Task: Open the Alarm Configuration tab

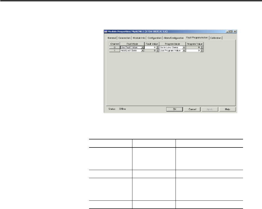Action: [x=174, y=38]
